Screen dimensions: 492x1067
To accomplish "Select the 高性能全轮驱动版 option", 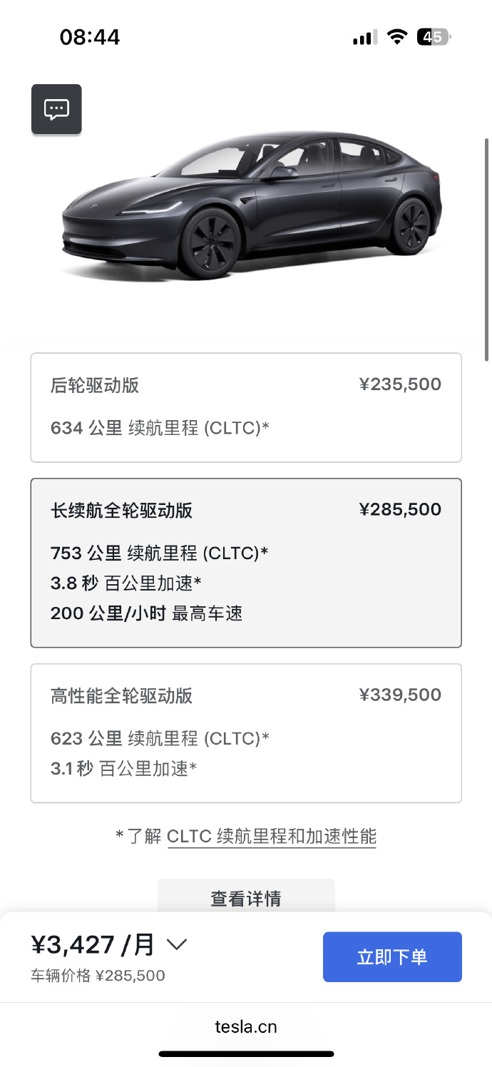I will pyautogui.click(x=246, y=733).
